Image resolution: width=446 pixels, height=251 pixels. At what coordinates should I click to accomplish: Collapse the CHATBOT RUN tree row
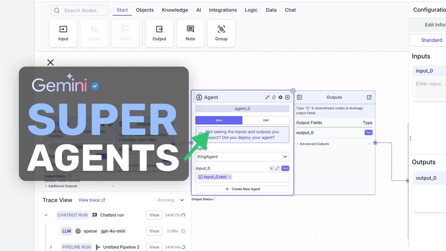tap(46, 215)
